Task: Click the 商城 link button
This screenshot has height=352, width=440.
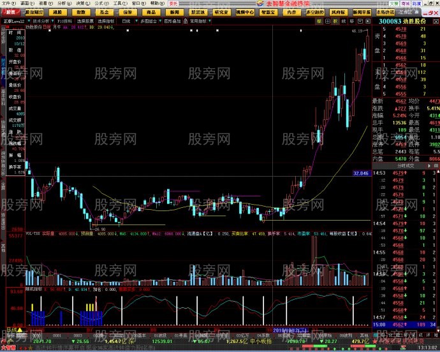Action: tap(405, 3)
